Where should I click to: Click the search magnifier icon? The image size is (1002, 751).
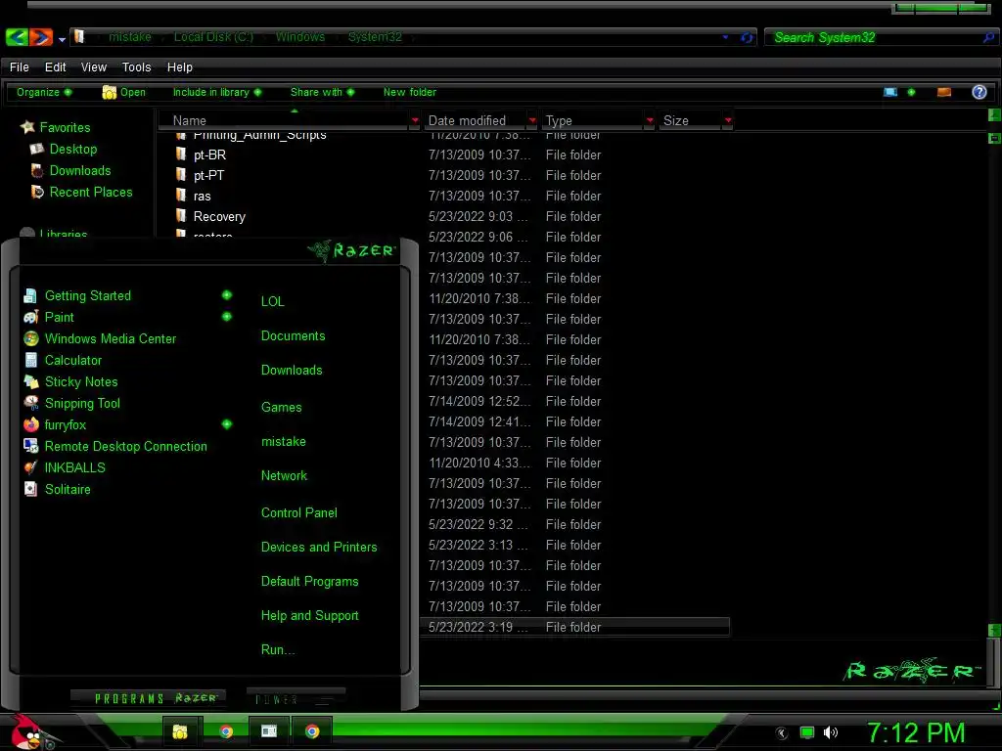[x=988, y=38]
